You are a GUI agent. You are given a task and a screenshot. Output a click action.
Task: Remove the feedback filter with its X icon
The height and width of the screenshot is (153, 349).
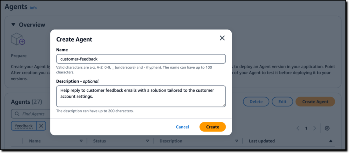pos(41,126)
